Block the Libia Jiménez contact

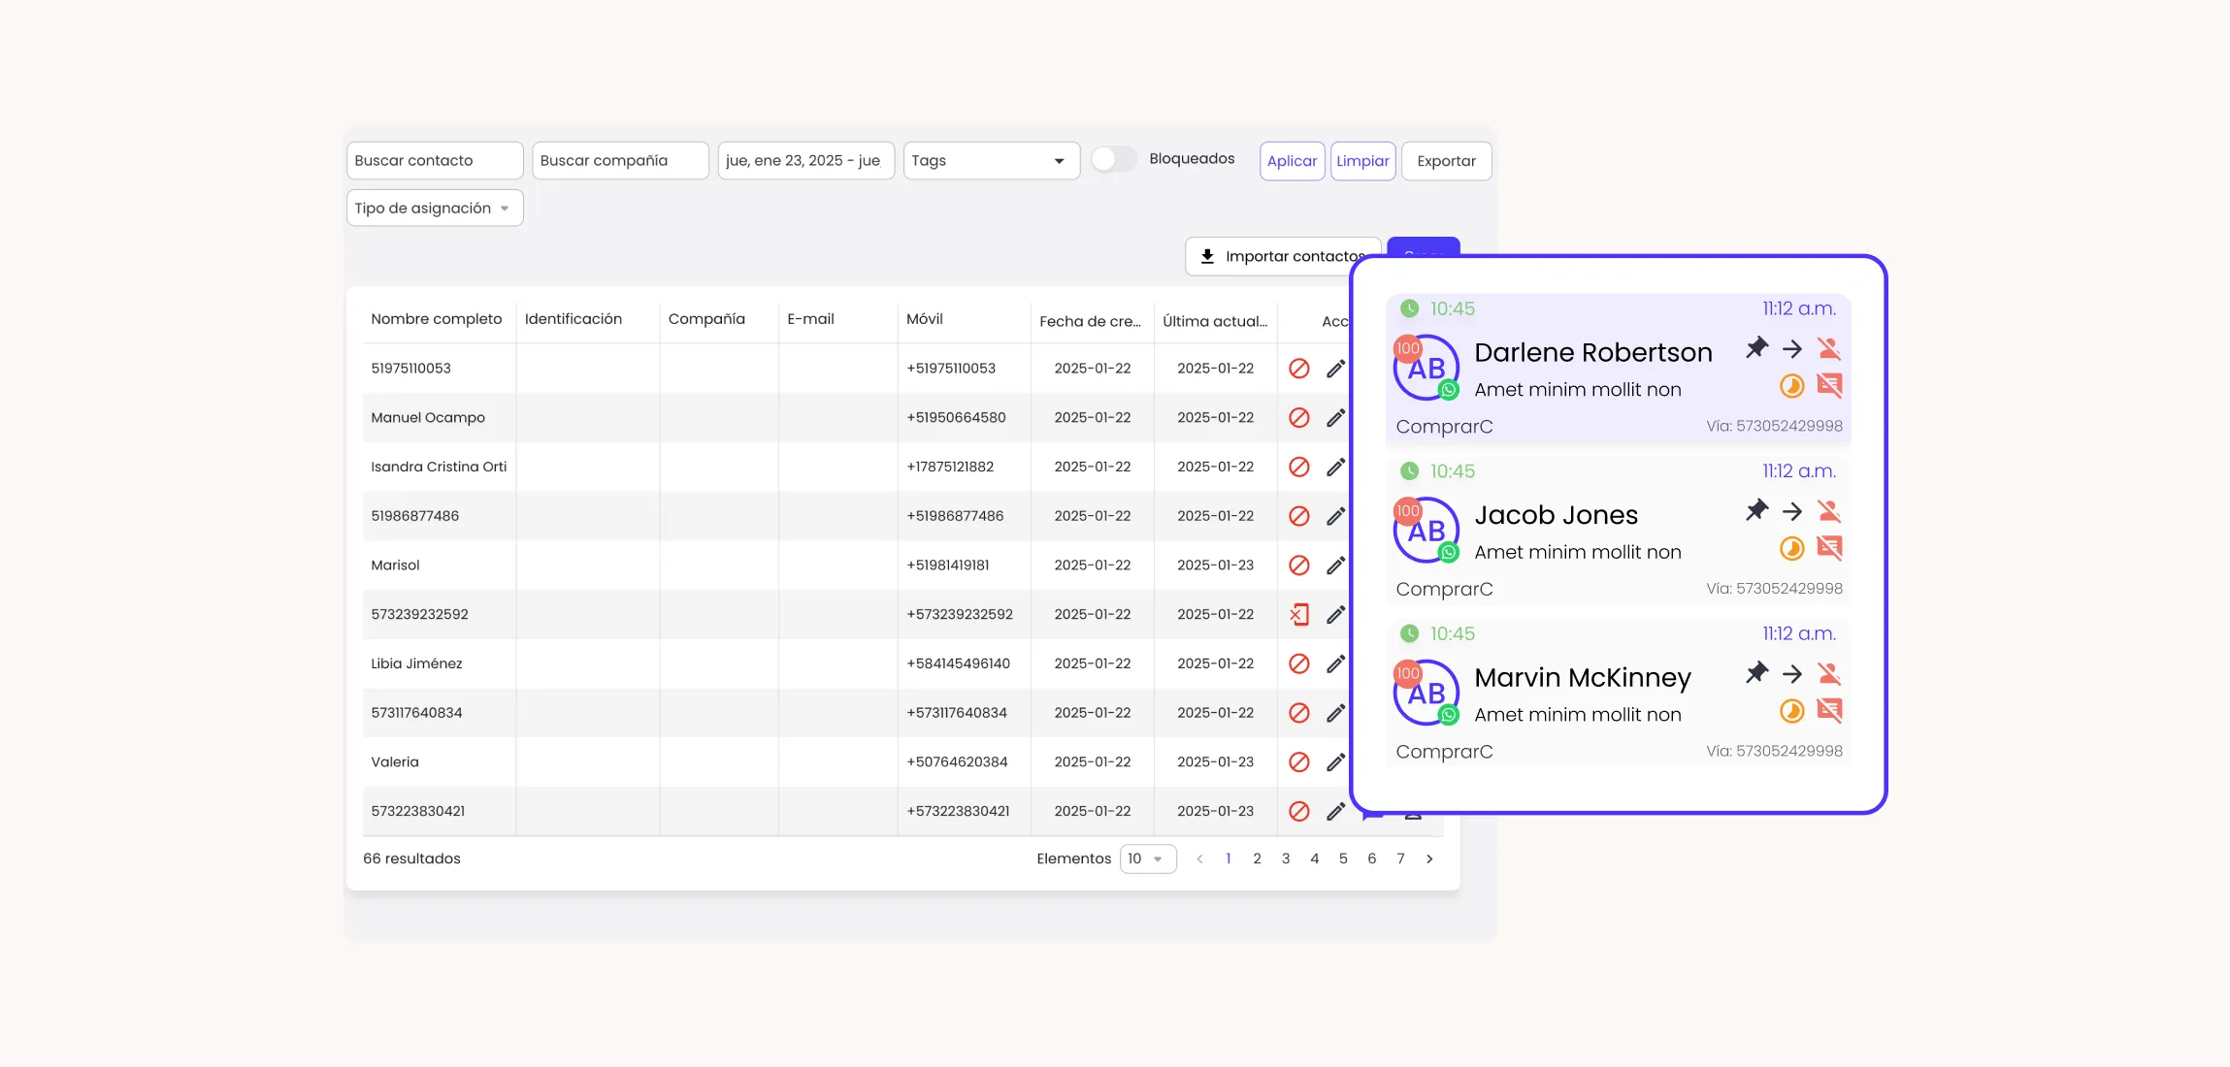tap(1299, 663)
